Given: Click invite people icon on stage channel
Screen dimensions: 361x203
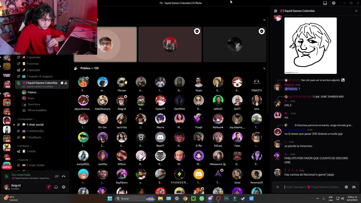Looking at the screenshot, I should 66,83.
